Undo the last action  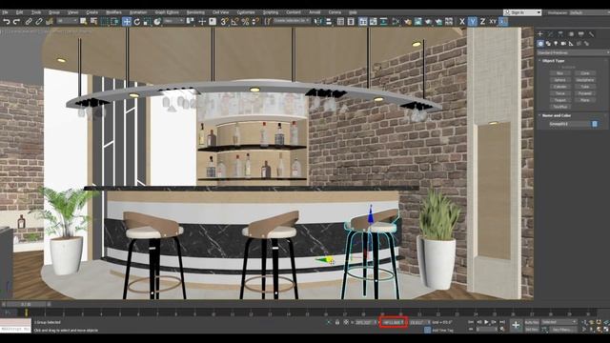[7, 22]
